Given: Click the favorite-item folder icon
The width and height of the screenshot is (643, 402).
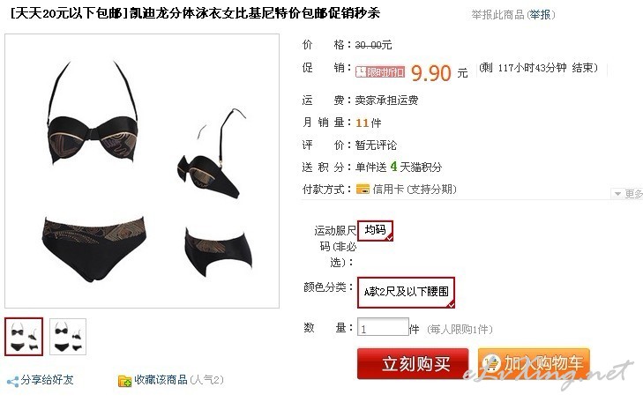Looking at the screenshot, I should (x=124, y=381).
